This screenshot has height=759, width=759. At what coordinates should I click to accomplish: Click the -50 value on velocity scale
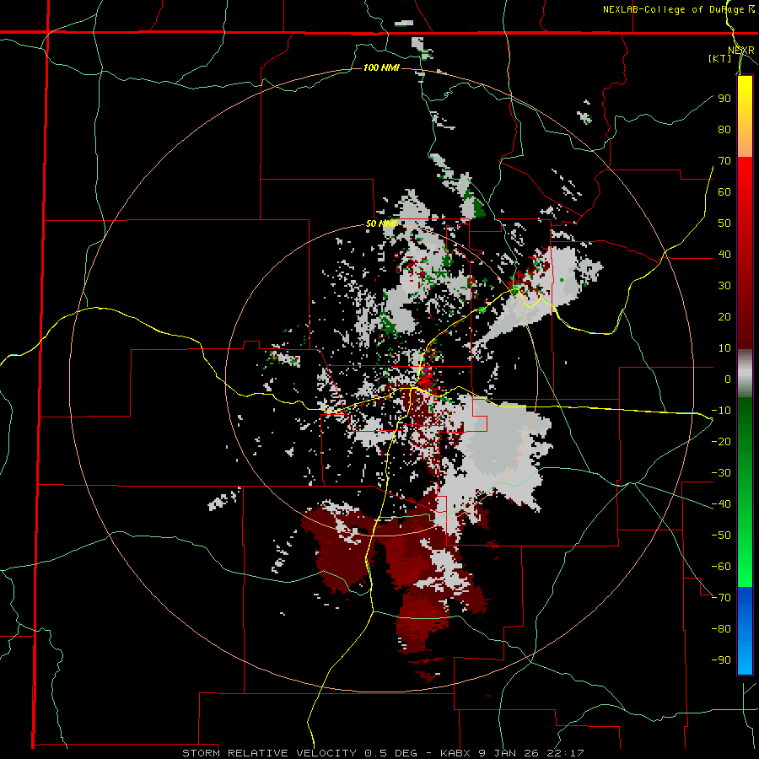click(721, 536)
